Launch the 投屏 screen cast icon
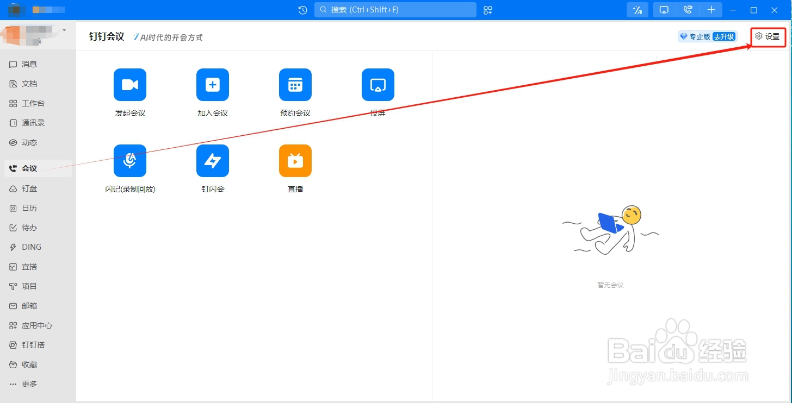 378,85
